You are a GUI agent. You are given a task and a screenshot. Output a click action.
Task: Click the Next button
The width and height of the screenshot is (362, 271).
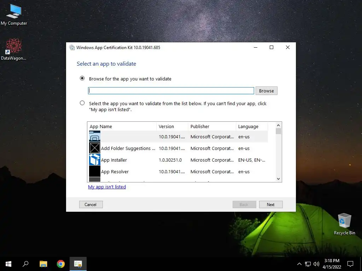(x=271, y=205)
